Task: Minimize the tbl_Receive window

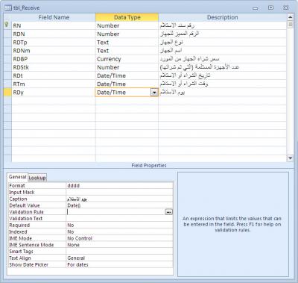Action: coord(256,8)
